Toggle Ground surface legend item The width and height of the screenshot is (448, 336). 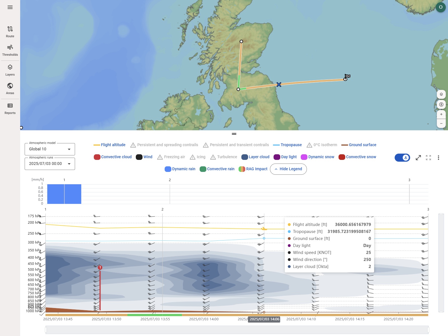click(359, 145)
